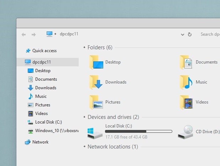Image resolution: width=220 pixels, height=166 pixels.
Task: Open Documents in the navigation pane
Action: [46, 79]
